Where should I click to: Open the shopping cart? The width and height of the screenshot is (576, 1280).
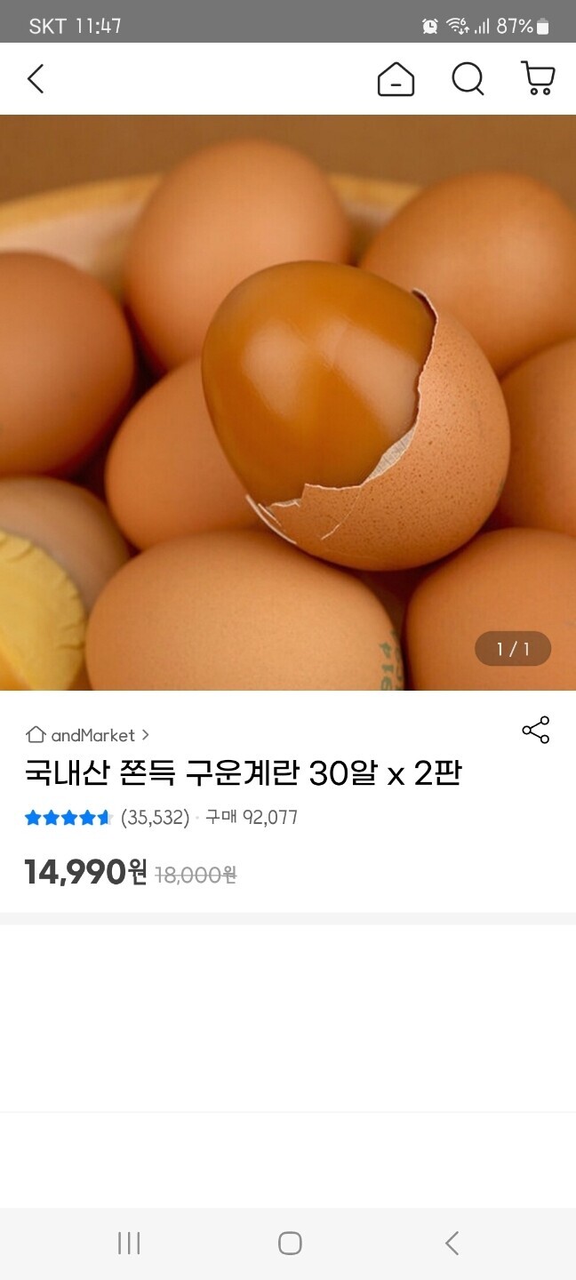(538, 78)
